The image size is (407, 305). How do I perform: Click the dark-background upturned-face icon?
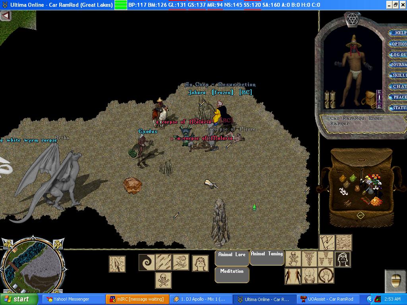point(343,259)
